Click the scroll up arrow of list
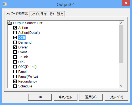The width and height of the screenshot is (132, 105). point(122,23)
